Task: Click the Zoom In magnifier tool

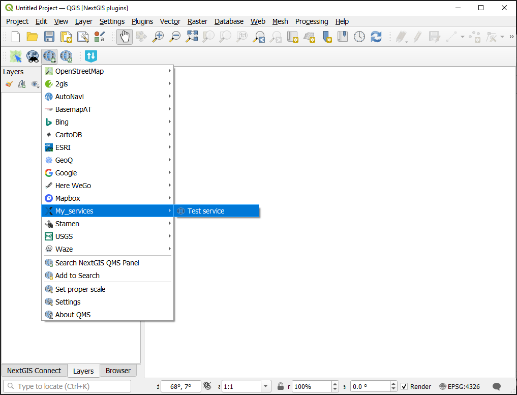Action: (x=158, y=37)
